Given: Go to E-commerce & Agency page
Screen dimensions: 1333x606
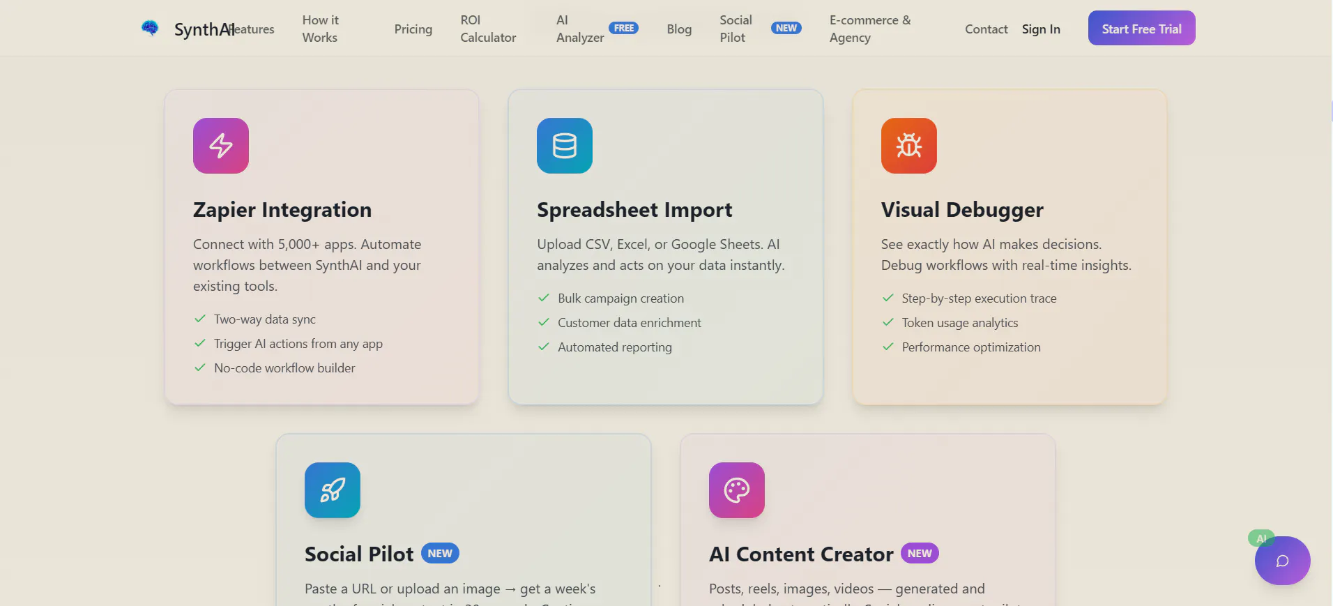Looking at the screenshot, I should click(870, 29).
